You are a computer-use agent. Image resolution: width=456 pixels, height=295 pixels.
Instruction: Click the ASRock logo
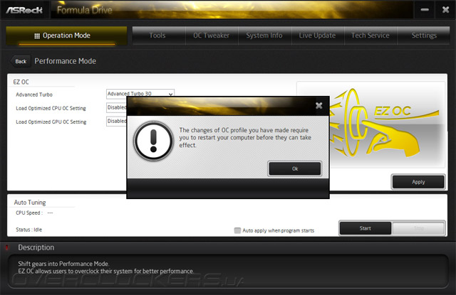point(24,10)
